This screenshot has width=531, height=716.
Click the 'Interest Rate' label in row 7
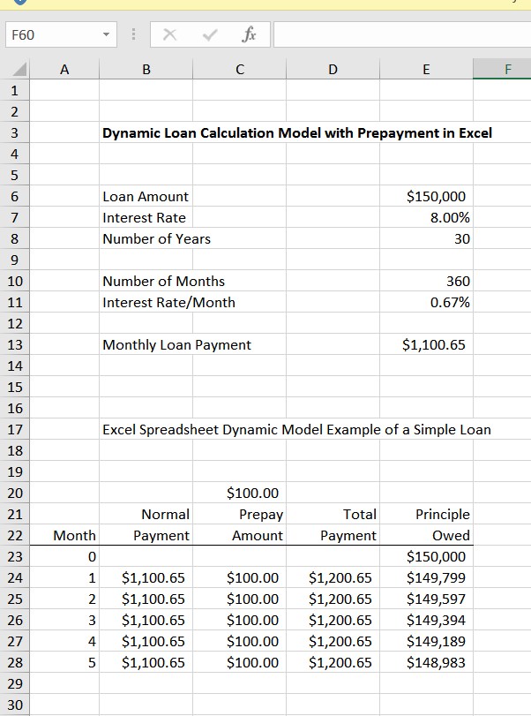click(144, 218)
